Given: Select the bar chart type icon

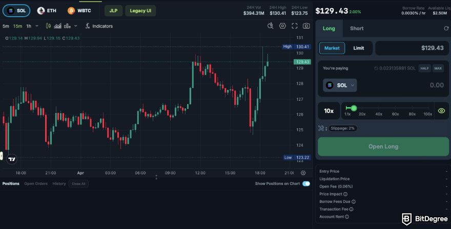Looking at the screenshot, I should (x=67, y=26).
